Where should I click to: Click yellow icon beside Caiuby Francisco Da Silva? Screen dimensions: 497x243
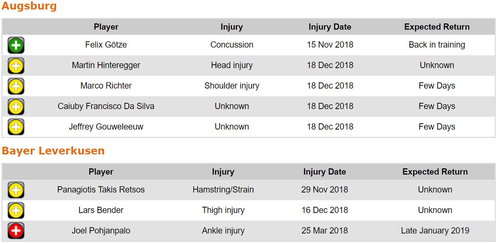16,107
